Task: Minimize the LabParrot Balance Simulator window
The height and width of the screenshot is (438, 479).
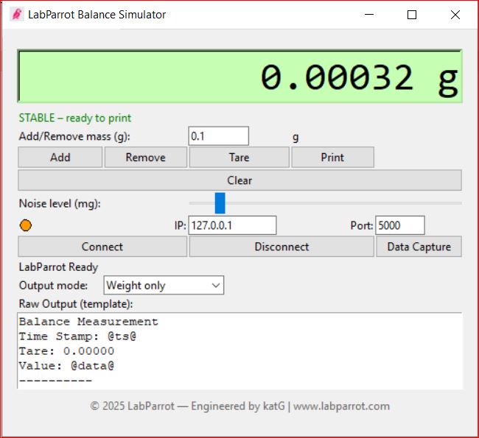Action: (x=369, y=14)
